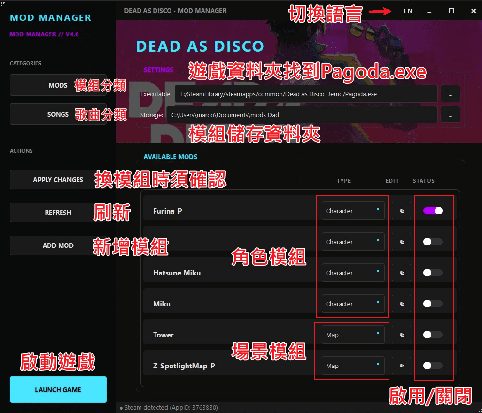The image size is (482, 413).
Task: Open the edit icon for Hatsune Miku
Action: pos(402,273)
